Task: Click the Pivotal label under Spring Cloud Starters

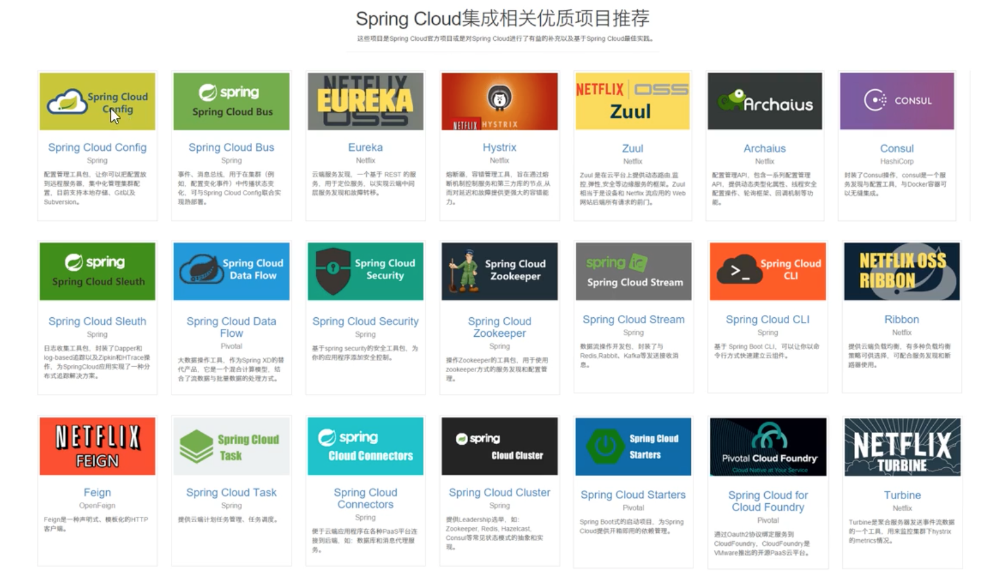Action: [x=633, y=508]
